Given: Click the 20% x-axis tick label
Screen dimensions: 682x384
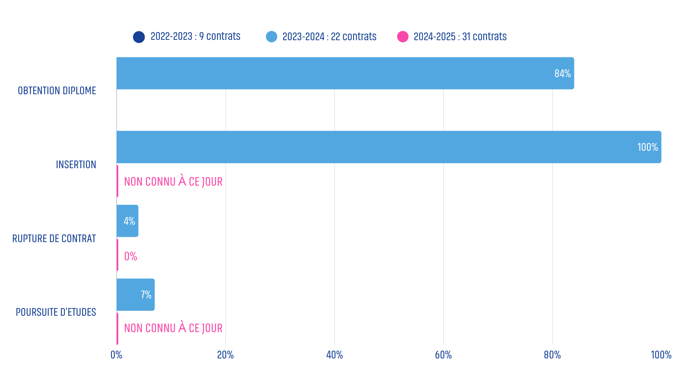Looking at the screenshot, I should [225, 355].
